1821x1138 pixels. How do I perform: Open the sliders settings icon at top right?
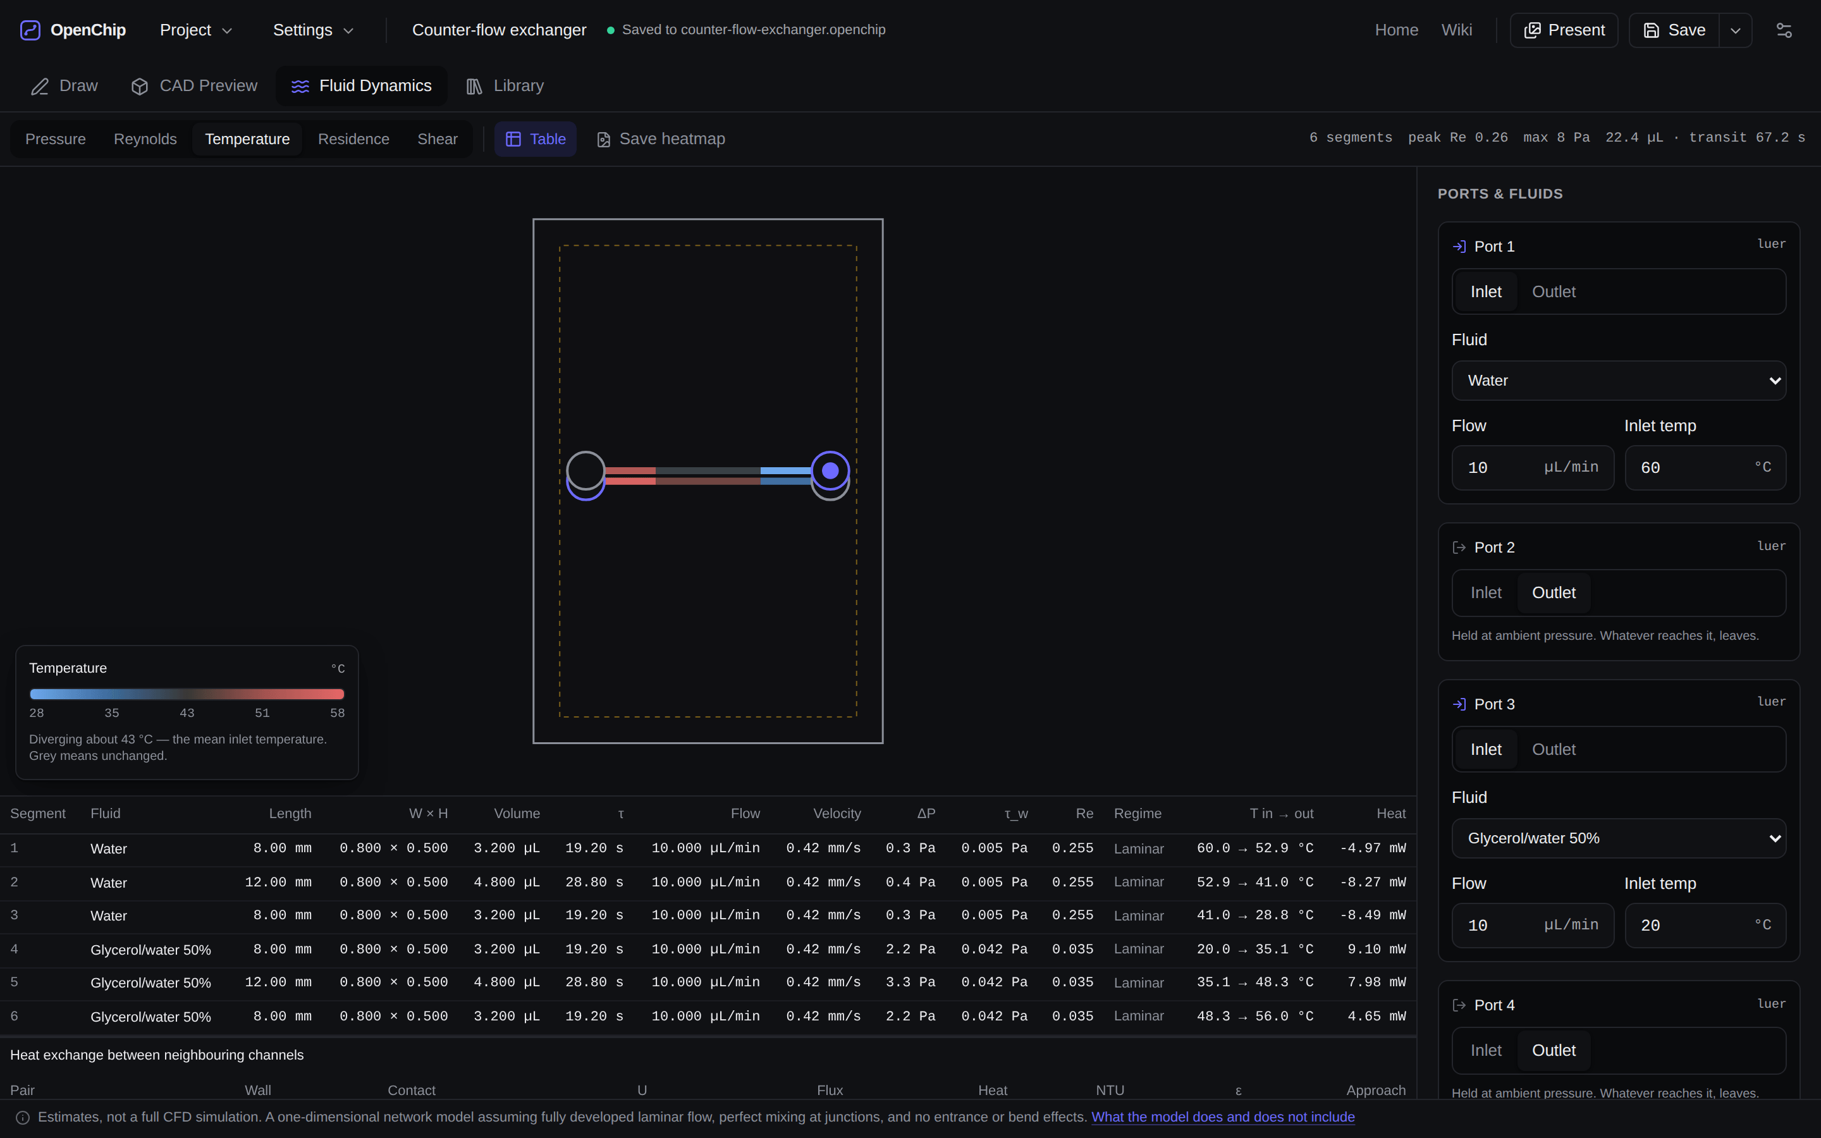pos(1784,30)
